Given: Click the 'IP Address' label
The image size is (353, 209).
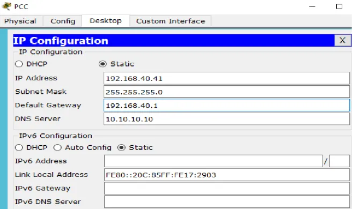Looking at the screenshot, I should tap(36, 78).
